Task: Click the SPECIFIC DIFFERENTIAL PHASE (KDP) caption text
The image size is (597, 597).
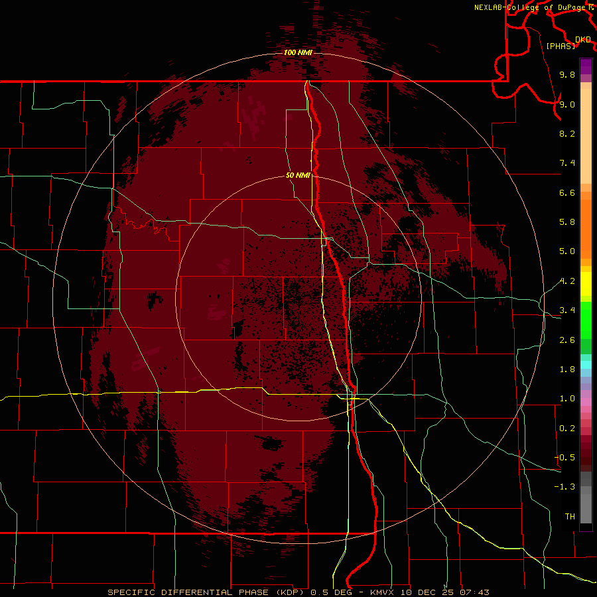Action: click(206, 592)
